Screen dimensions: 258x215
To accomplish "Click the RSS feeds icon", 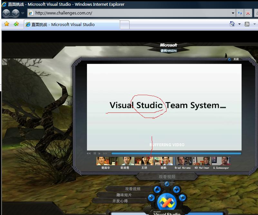I will [247, 24].
